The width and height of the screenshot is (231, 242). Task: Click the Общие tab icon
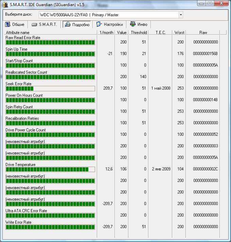point(8,24)
